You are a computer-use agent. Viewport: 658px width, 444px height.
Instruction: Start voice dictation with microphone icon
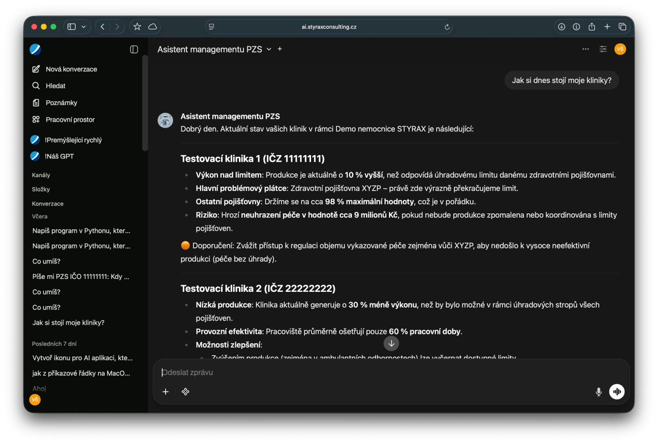(x=598, y=392)
